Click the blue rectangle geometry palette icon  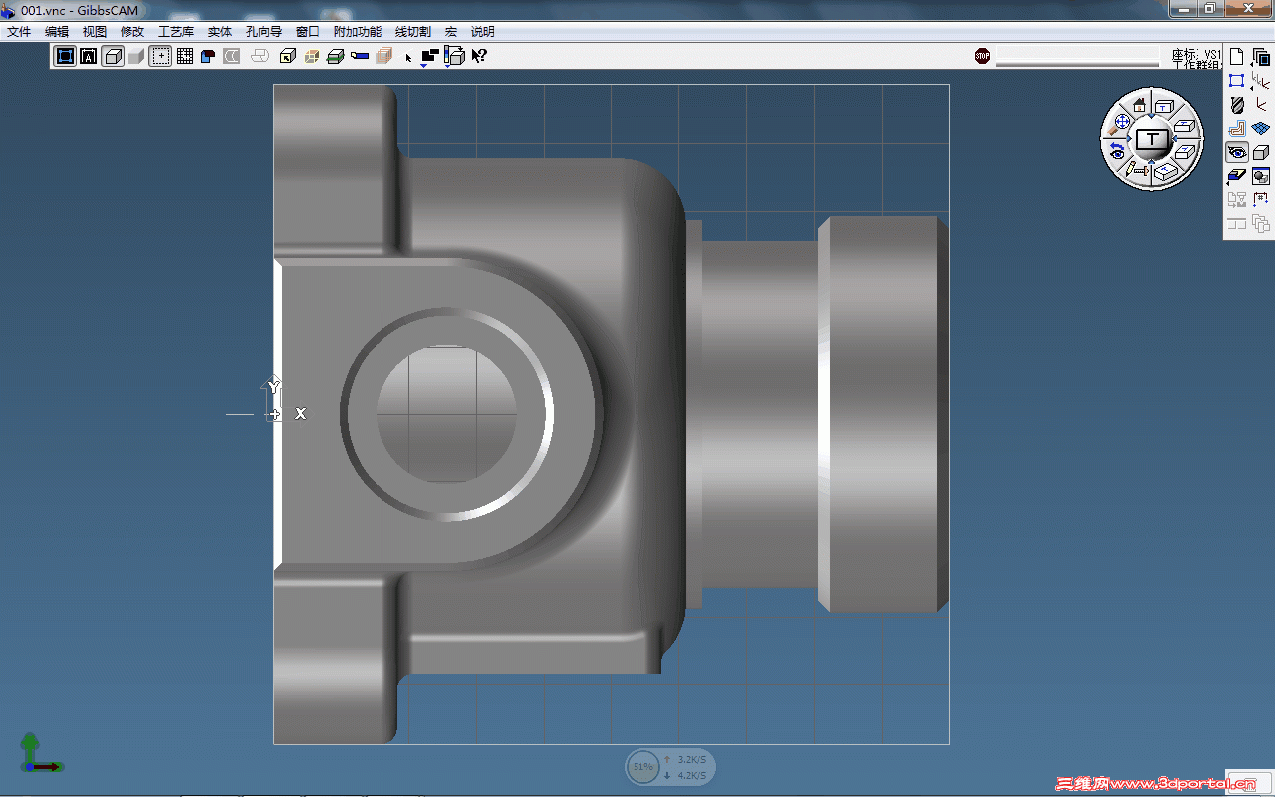click(1236, 81)
